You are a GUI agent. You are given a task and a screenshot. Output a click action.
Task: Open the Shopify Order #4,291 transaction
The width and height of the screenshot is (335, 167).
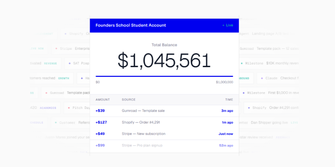pyautogui.click(x=164, y=122)
